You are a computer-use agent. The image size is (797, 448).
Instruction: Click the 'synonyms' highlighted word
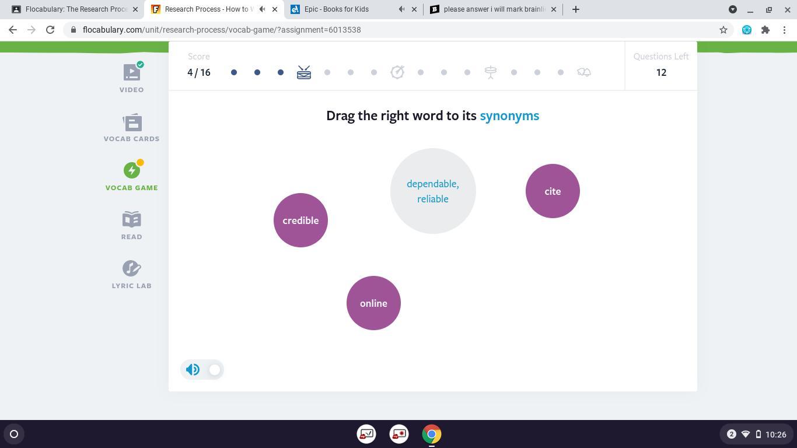point(509,116)
